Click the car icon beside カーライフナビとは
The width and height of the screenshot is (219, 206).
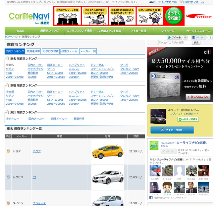[x=151, y=2]
